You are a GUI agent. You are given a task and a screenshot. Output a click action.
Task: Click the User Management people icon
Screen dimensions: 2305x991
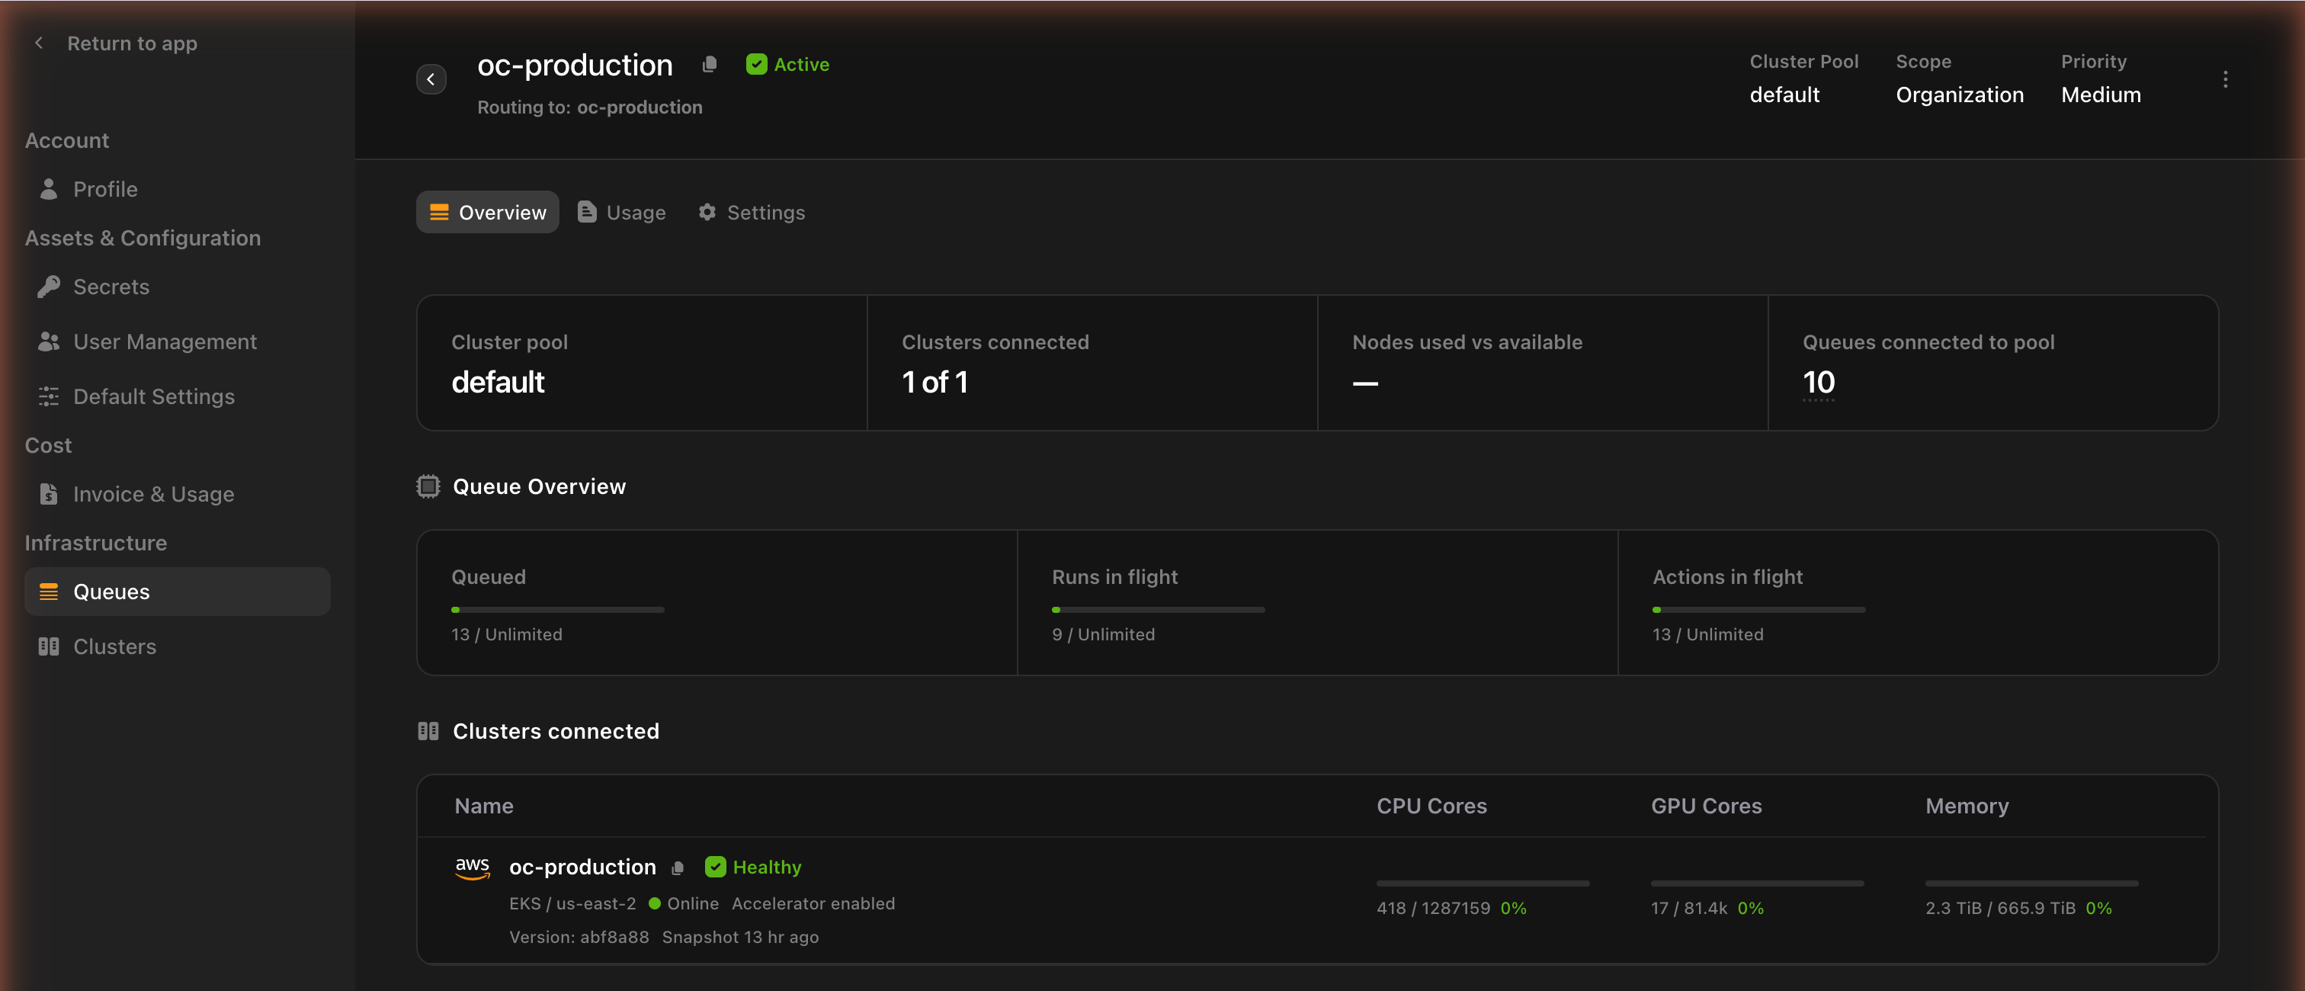(x=50, y=341)
